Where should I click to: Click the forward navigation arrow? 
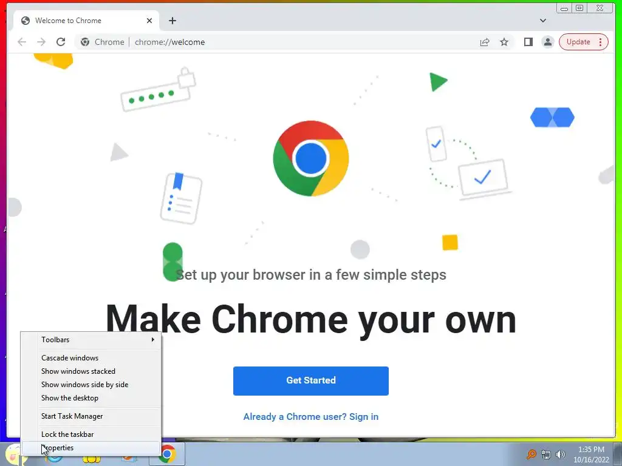click(41, 42)
